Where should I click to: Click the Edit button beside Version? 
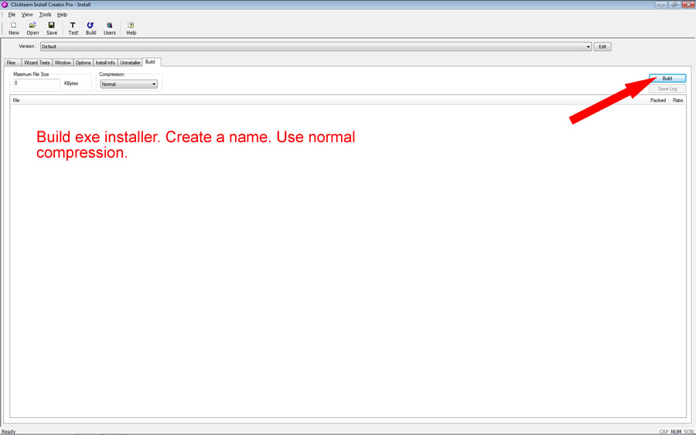(602, 46)
